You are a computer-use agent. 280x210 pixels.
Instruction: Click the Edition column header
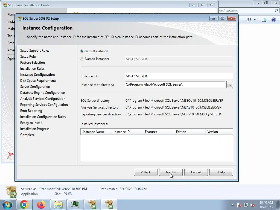190,132
